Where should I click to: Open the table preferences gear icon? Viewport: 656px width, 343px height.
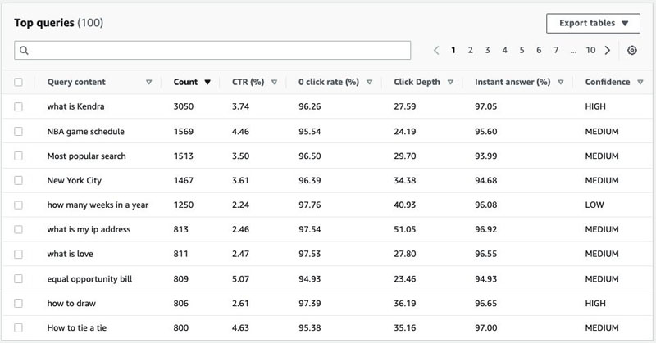pyautogui.click(x=631, y=50)
